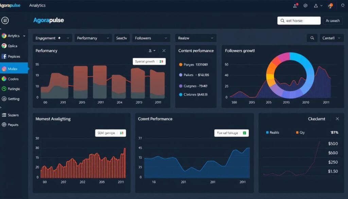This screenshot has height=199, width=348.
Task: Click the pause icon in the sidebar
Action: pyautogui.click(x=5, y=20)
